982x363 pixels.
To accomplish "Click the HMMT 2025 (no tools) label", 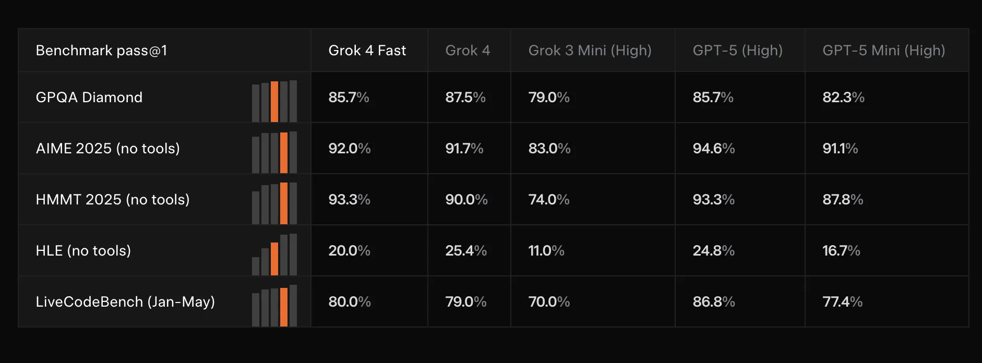I will 112,200.
